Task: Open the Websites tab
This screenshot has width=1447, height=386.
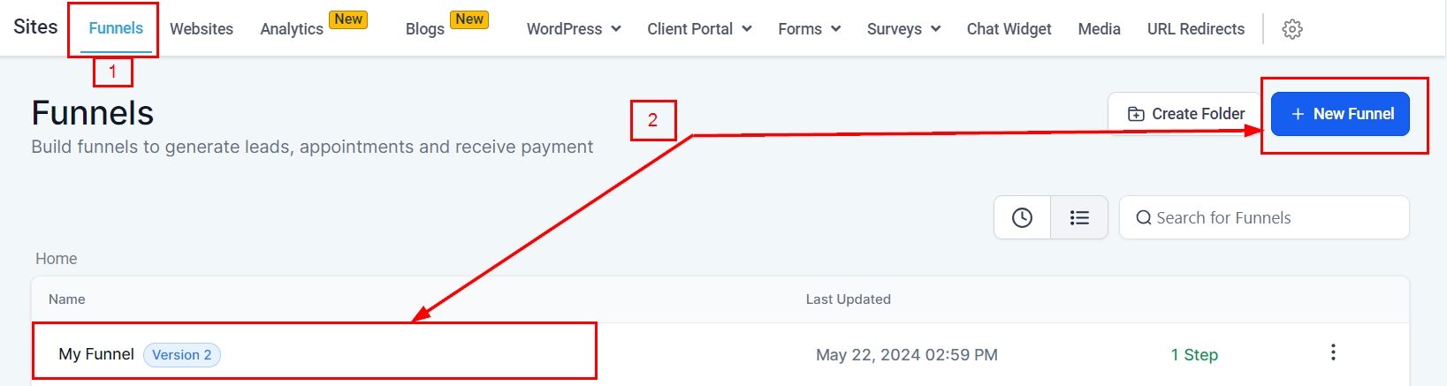Action: (x=202, y=29)
